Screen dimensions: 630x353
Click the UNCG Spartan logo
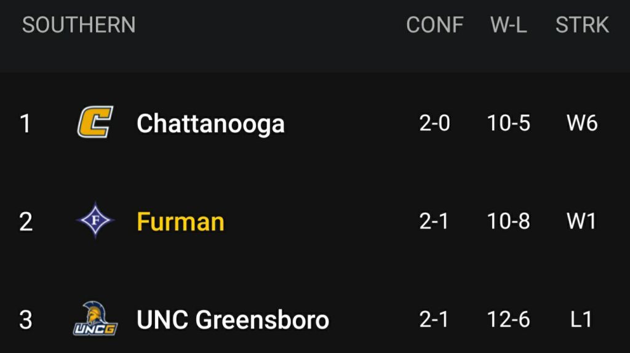coord(95,319)
